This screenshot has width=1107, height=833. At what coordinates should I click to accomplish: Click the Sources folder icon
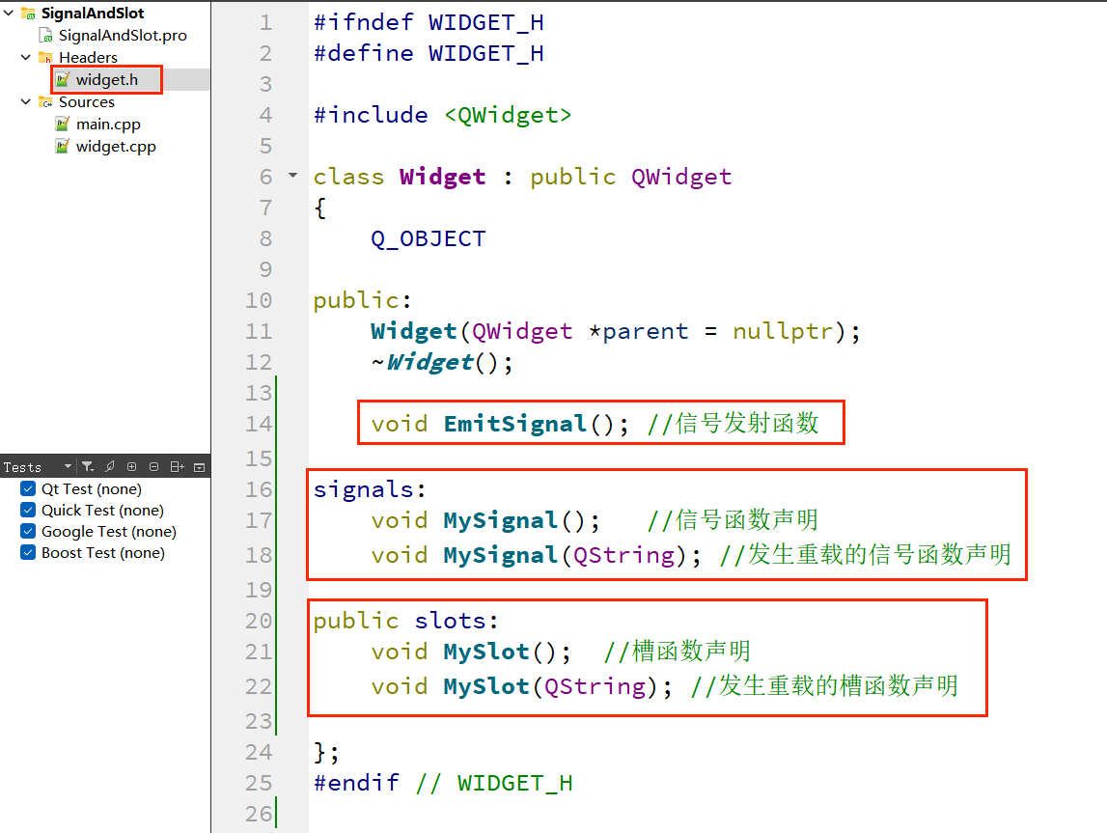point(46,102)
